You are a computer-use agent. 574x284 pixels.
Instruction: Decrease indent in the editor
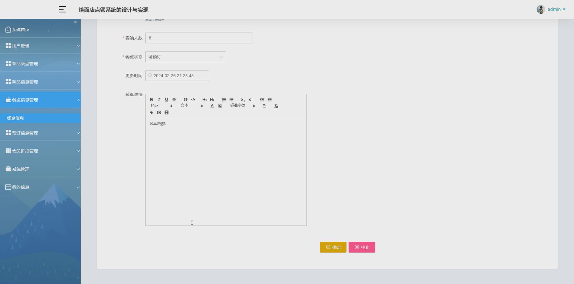tap(262, 100)
